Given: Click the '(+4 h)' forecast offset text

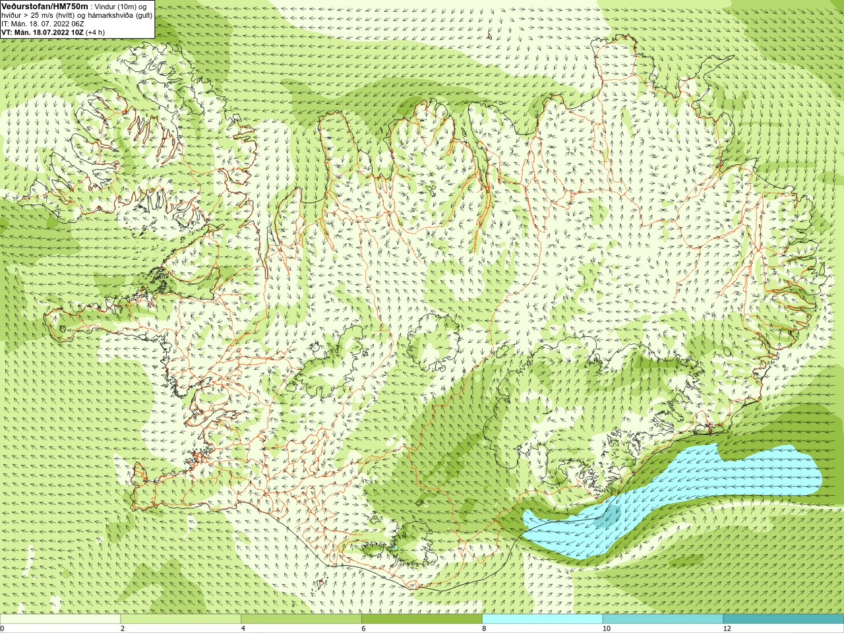Looking at the screenshot, I should pyautogui.click(x=95, y=32).
